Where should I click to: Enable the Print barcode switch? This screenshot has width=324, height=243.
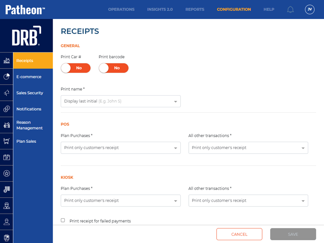113,68
